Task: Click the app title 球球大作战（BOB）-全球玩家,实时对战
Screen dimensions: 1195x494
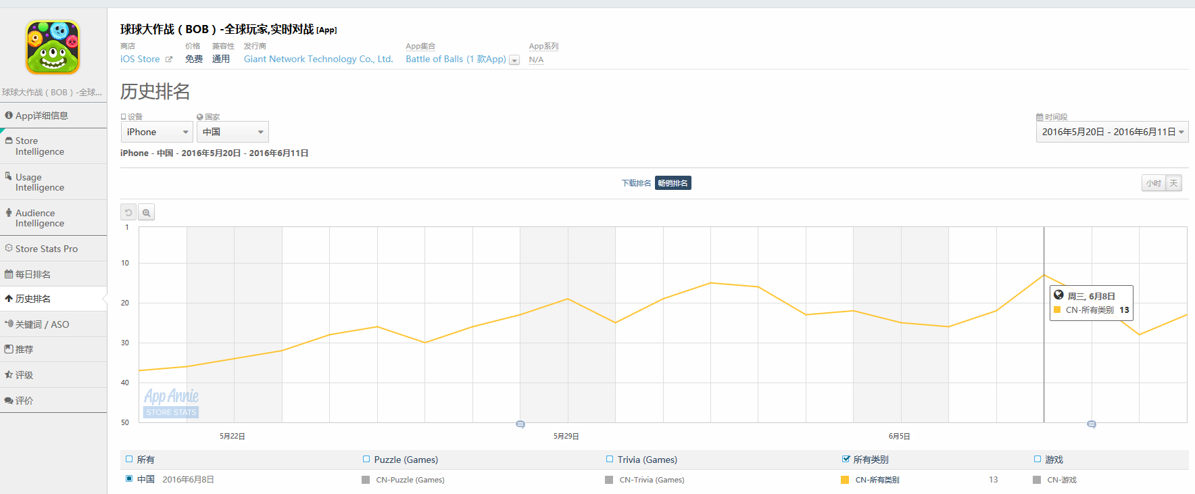Action: click(x=217, y=29)
